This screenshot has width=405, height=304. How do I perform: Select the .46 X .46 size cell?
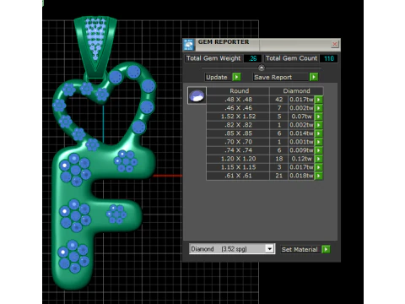238,108
